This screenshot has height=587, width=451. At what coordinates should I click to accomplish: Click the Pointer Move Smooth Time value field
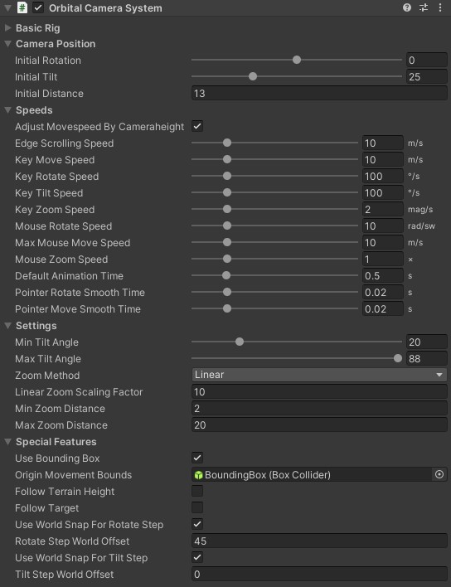(382, 309)
